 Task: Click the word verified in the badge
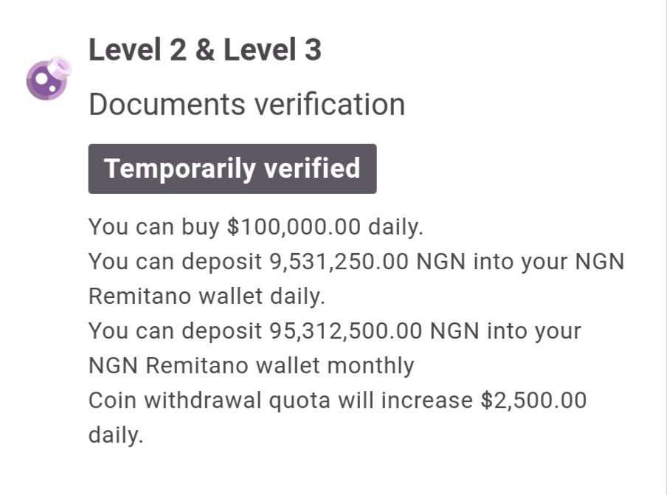(x=311, y=169)
